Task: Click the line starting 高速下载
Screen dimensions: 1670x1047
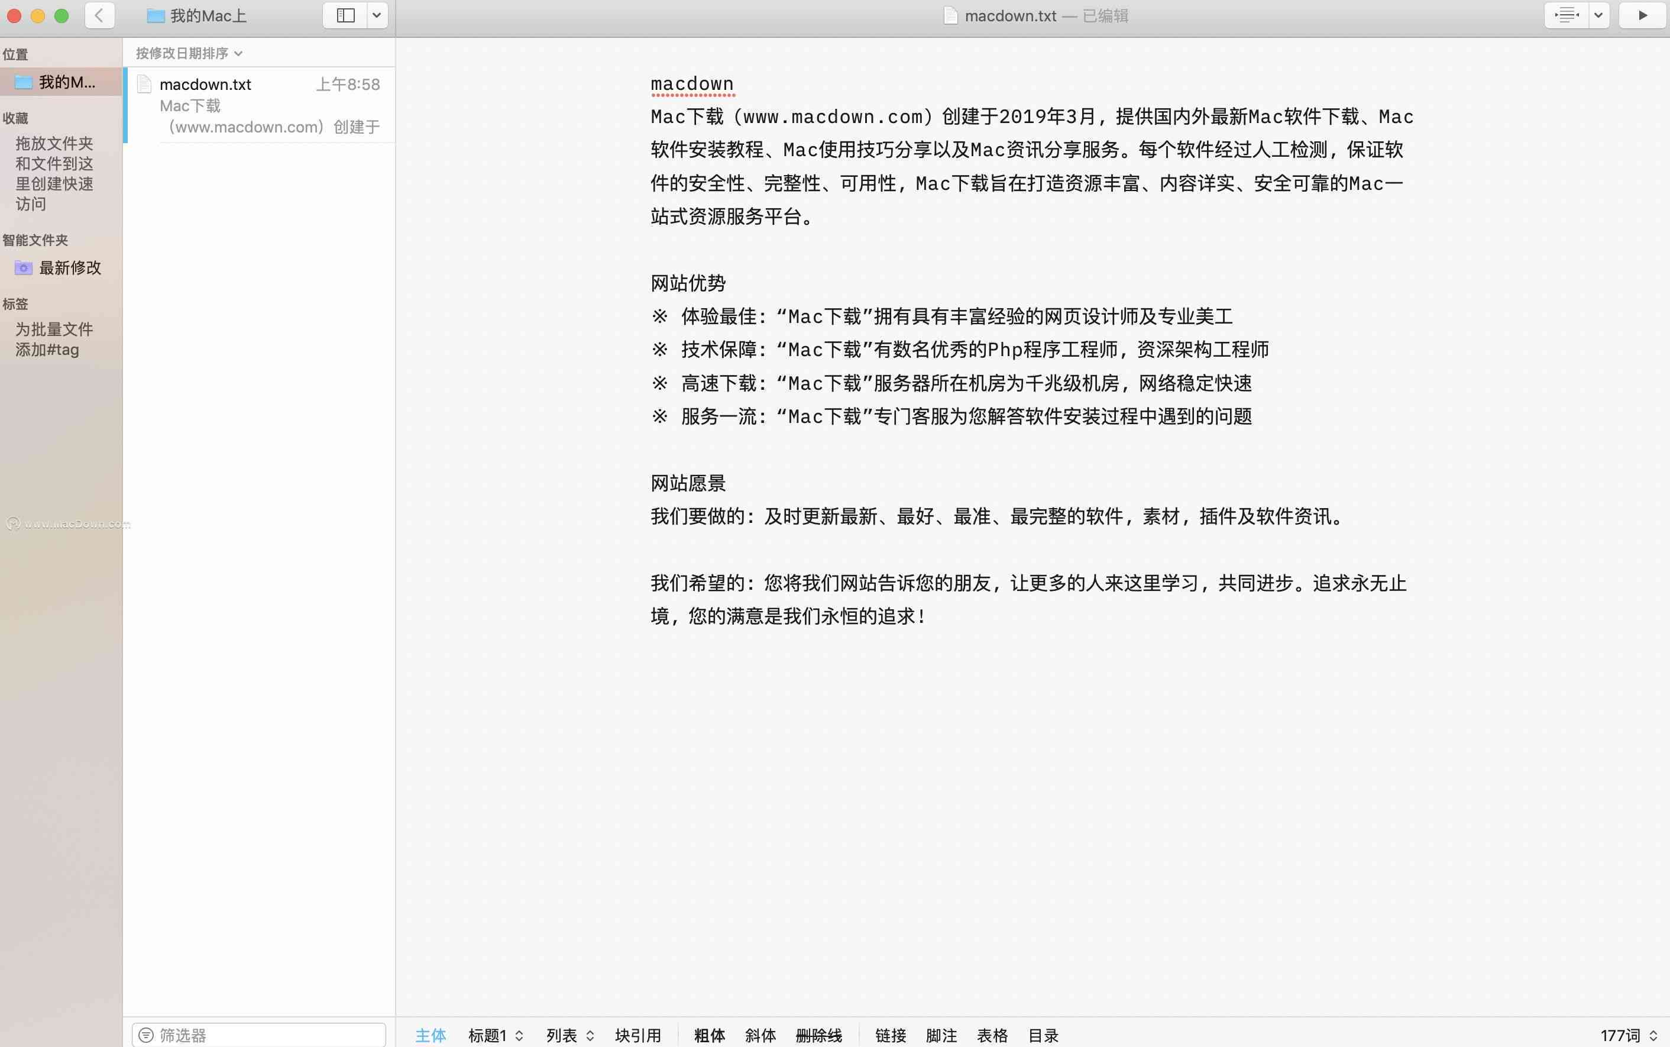Action: 951,383
